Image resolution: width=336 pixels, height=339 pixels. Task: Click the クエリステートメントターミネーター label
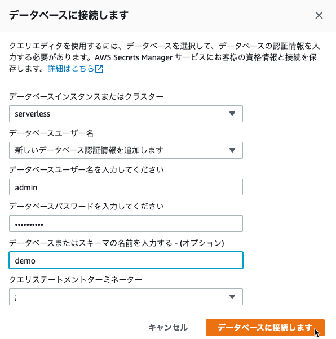tap(76, 280)
